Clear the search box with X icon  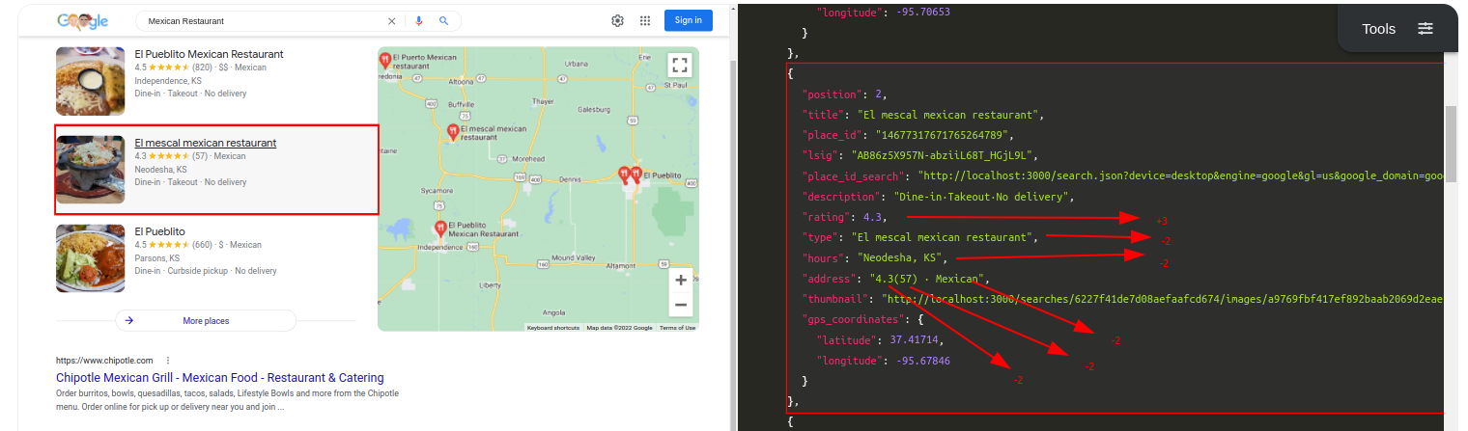[x=391, y=20]
